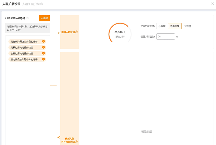
Task: Click question mark icon after 人群扩展介绍
Action: (x=42, y=4)
